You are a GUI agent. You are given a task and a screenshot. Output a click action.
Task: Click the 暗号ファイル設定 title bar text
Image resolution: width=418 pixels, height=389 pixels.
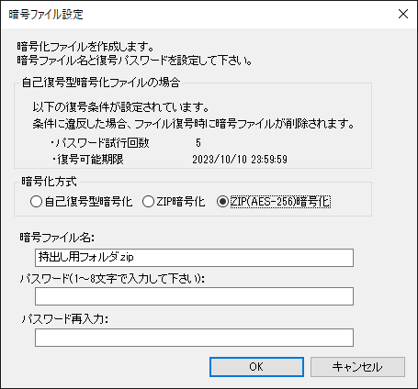pyautogui.click(x=46, y=15)
